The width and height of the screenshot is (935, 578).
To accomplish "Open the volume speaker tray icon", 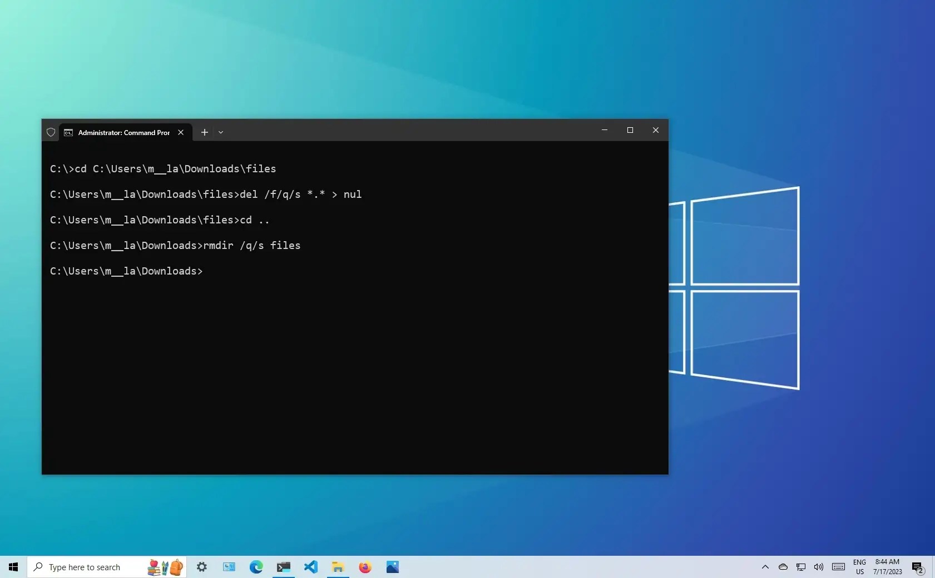I will tap(819, 567).
